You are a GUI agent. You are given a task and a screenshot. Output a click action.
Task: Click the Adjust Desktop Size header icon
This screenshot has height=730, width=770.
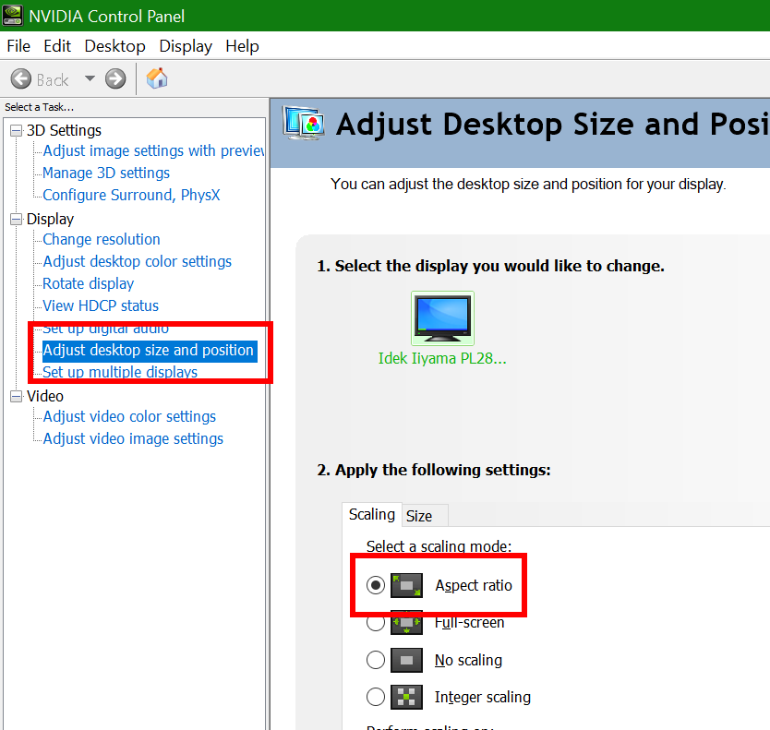pyautogui.click(x=304, y=123)
